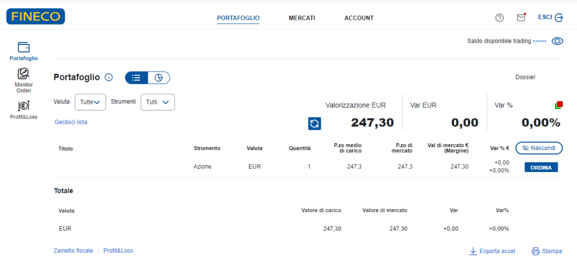This screenshot has width=577, height=261.
Task: Click the red-green color indicator near Var %
Action: tap(558, 105)
